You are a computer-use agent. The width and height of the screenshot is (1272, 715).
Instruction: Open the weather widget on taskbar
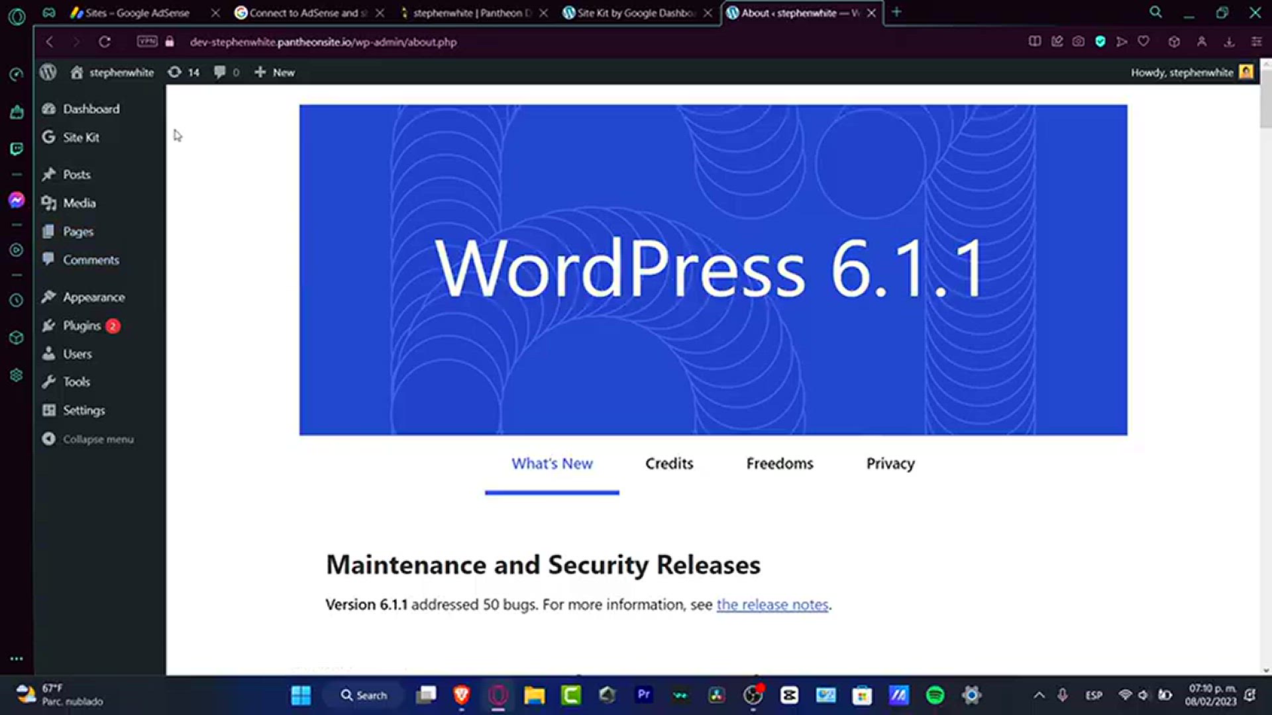tap(60, 695)
